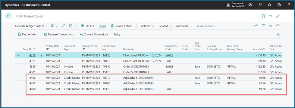Select entry 4407 row number

pos(32,83)
